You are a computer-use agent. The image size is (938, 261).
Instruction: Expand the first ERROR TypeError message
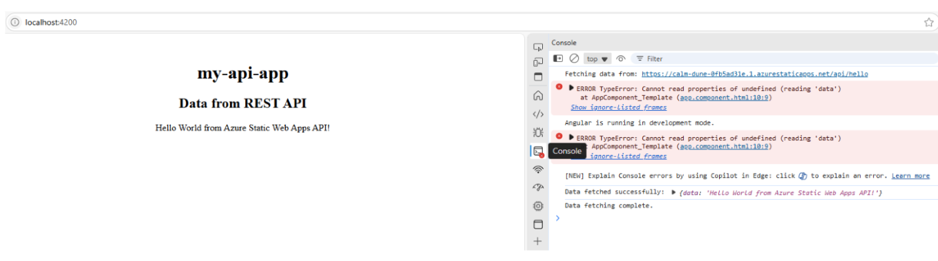(x=571, y=88)
